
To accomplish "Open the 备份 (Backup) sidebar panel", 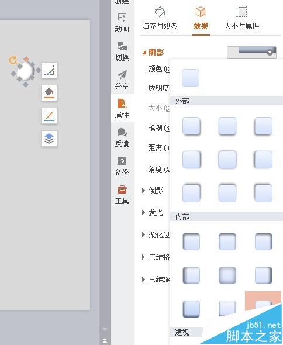I will click(x=122, y=166).
